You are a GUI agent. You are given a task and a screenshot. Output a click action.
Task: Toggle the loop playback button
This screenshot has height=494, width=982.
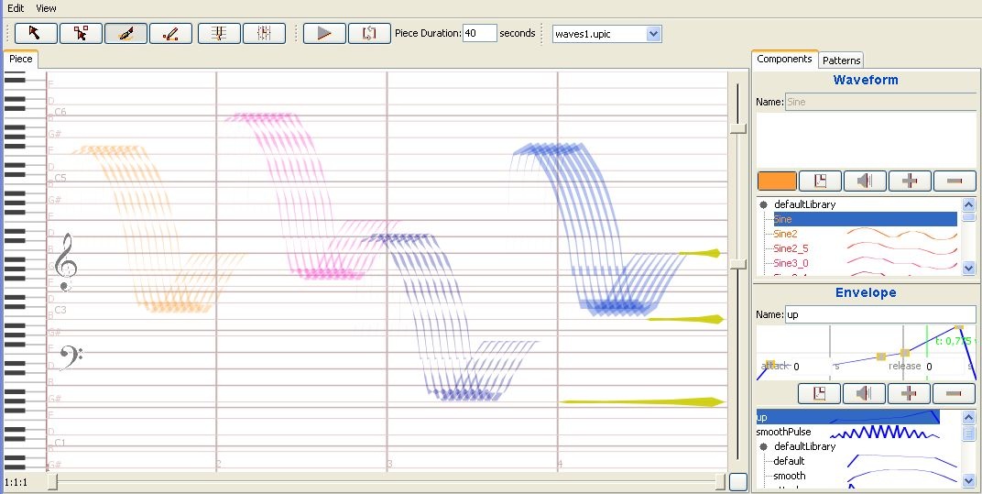coord(369,34)
